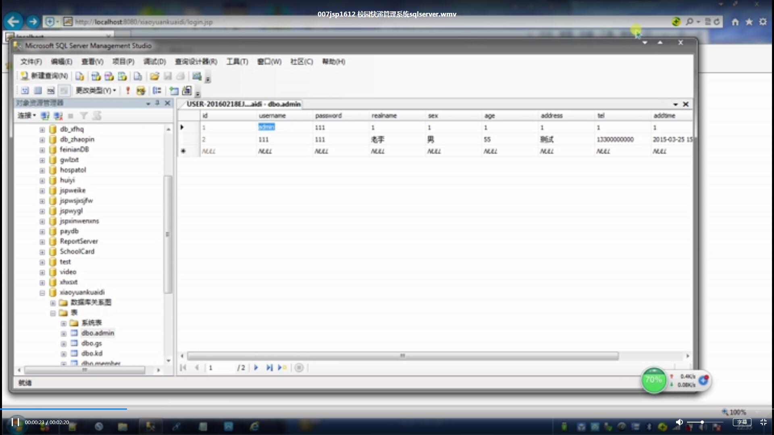The width and height of the screenshot is (774, 435).
Task: Click the stop query circle in navigation bar
Action: (299, 367)
